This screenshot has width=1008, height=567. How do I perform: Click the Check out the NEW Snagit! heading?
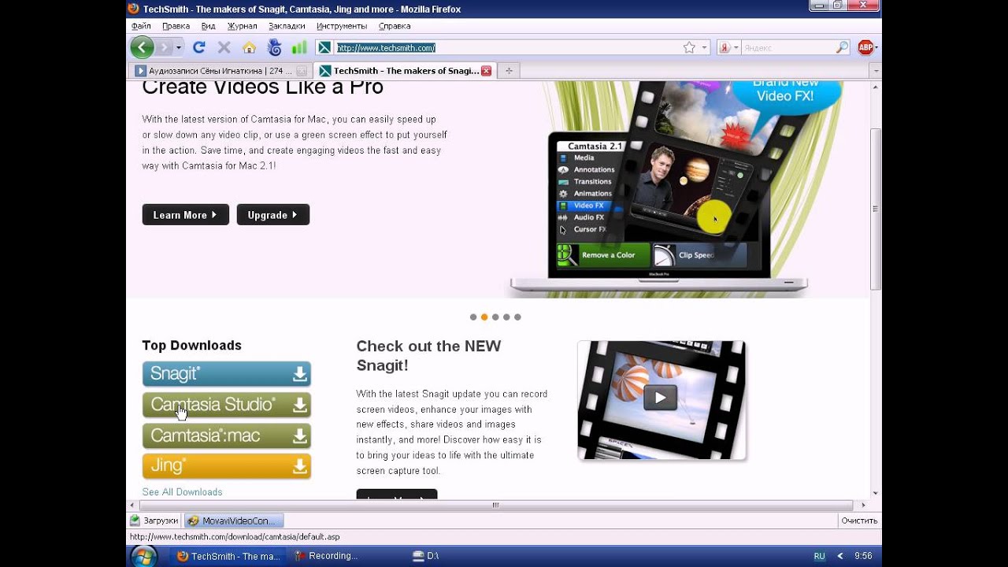[428, 356]
